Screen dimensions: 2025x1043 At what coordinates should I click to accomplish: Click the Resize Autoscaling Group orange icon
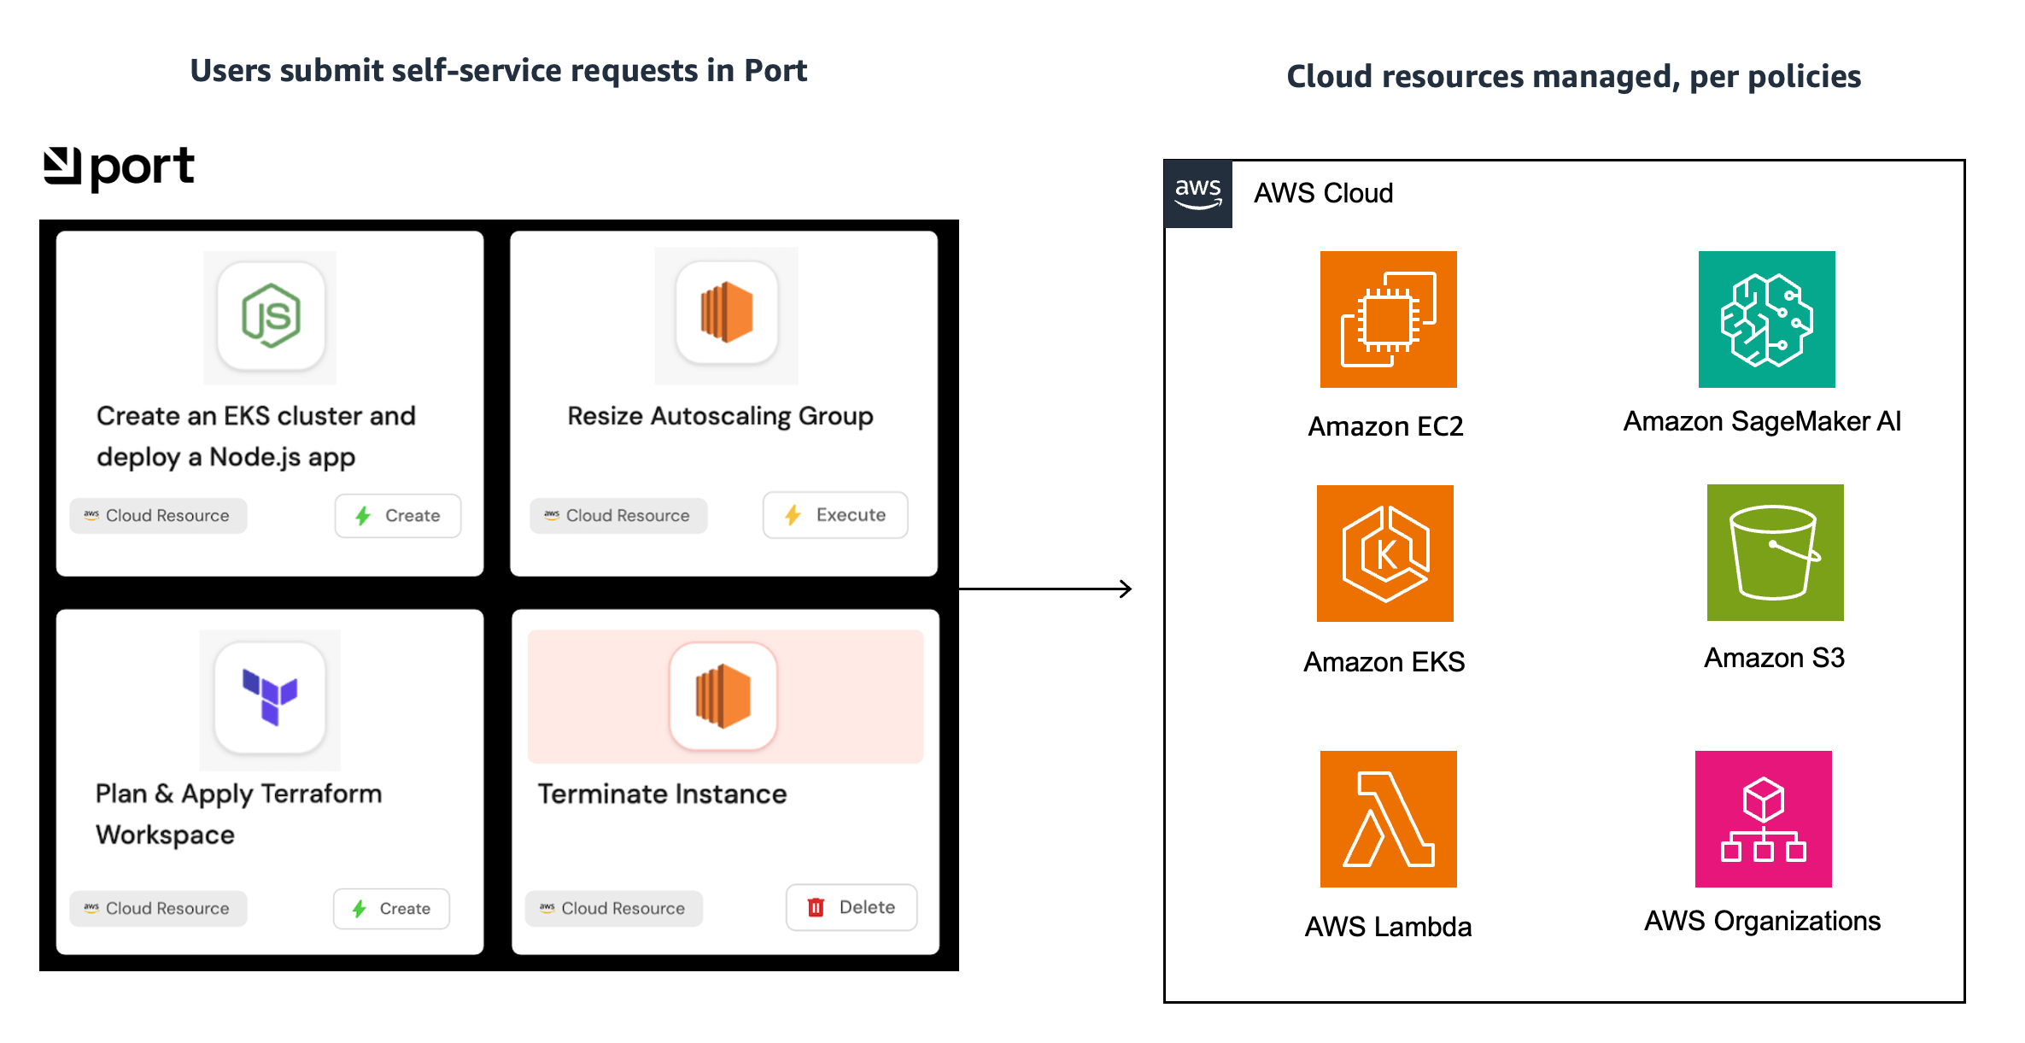pos(726,313)
